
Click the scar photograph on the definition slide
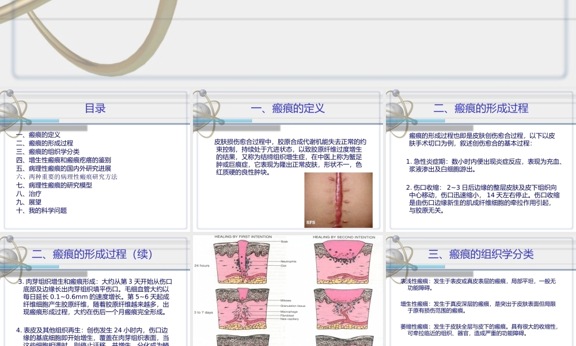click(x=339, y=199)
